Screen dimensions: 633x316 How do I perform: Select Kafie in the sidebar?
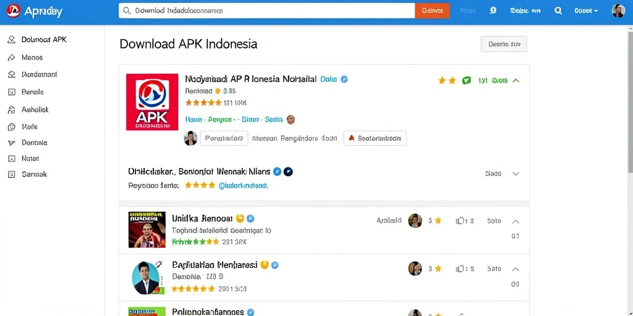coord(30,127)
